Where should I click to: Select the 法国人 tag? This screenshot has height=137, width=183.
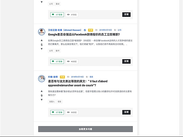pos(52,102)
